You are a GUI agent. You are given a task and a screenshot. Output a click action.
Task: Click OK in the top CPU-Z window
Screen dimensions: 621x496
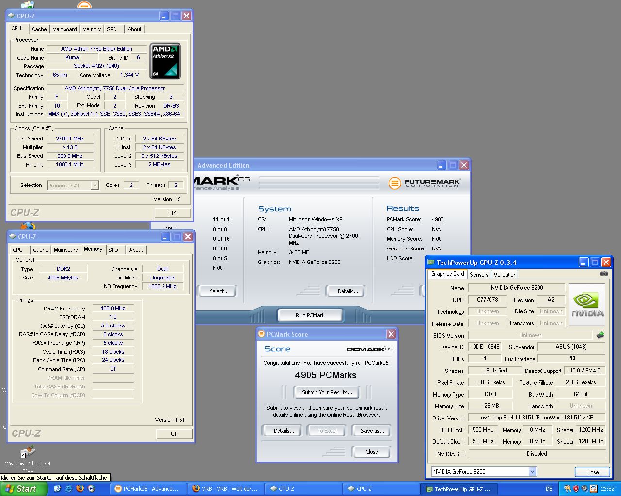[173, 213]
